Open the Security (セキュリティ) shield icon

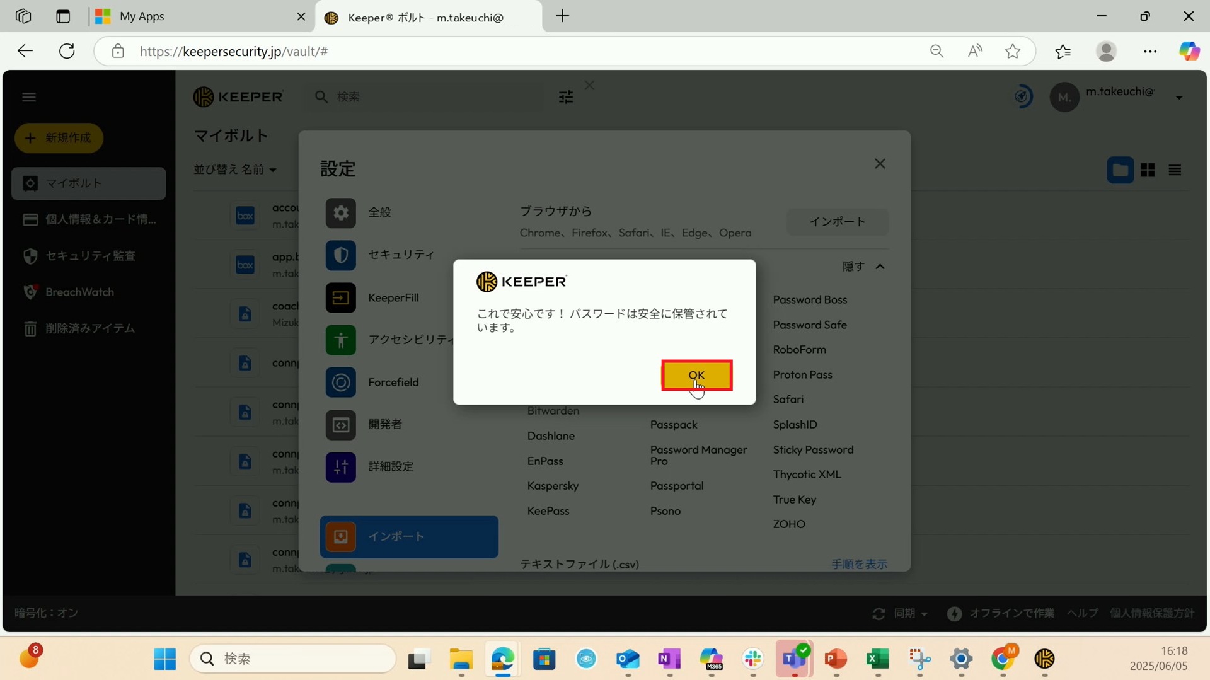(x=340, y=255)
